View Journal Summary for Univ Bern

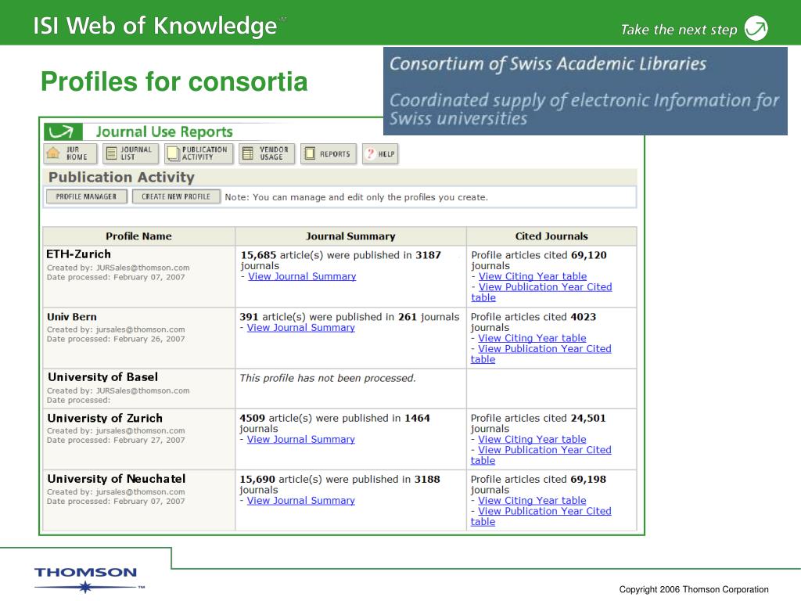click(x=301, y=328)
